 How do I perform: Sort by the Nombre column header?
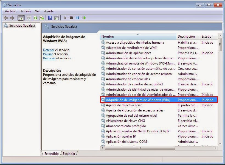click(138, 37)
